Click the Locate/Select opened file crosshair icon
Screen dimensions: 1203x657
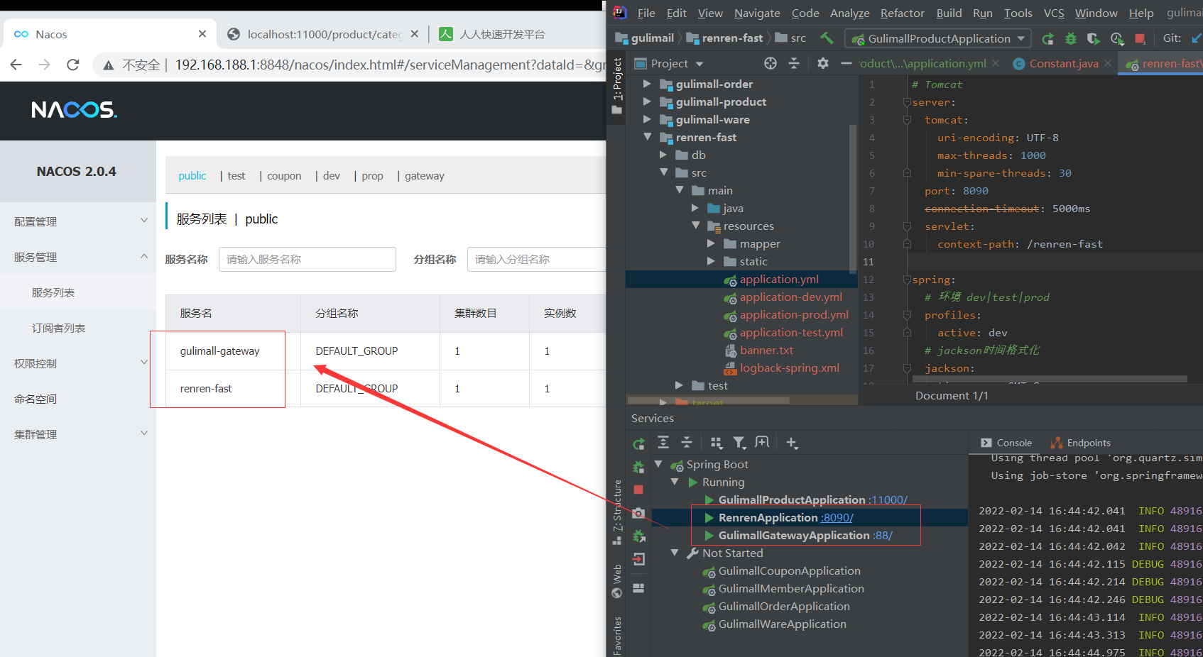coord(771,63)
